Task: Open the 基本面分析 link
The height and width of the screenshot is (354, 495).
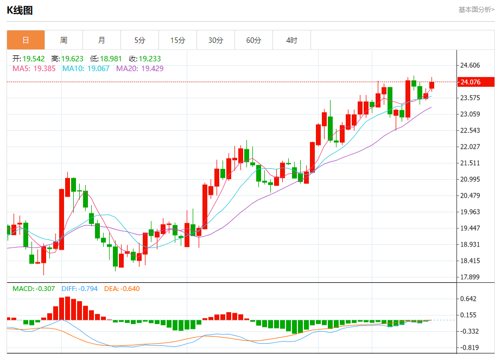Action: (x=477, y=10)
